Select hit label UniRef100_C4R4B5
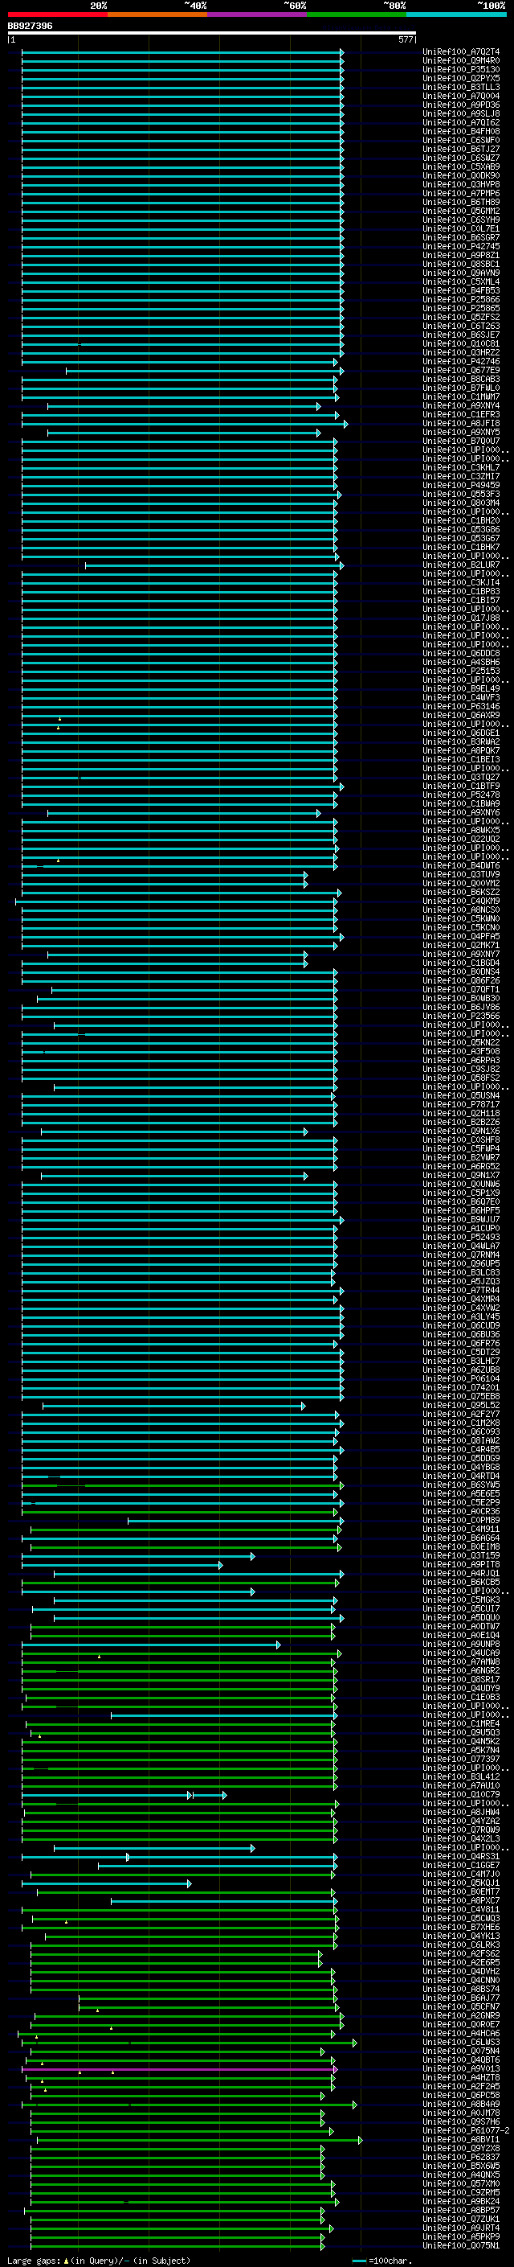Screen dimensions: 514x2267 461,1449
